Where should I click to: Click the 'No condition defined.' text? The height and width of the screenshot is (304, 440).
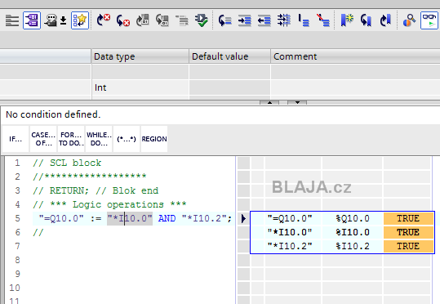tap(53, 114)
